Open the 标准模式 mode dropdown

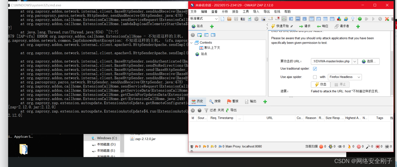pyautogui.click(x=204, y=19)
